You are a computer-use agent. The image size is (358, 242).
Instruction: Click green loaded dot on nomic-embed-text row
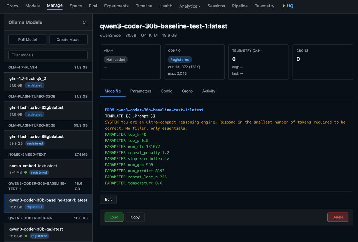pyautogui.click(x=26, y=172)
